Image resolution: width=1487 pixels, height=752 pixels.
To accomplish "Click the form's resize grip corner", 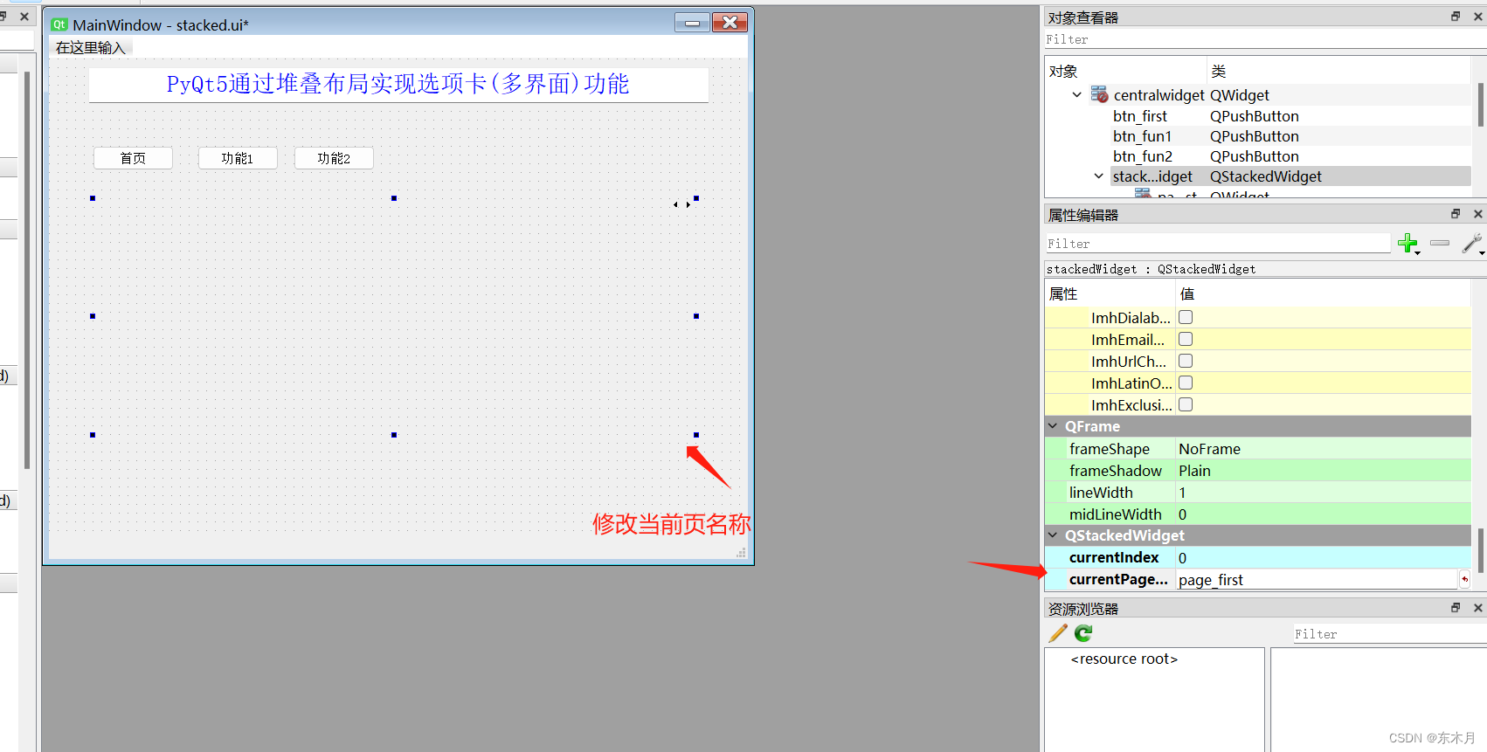I will pyautogui.click(x=741, y=552).
